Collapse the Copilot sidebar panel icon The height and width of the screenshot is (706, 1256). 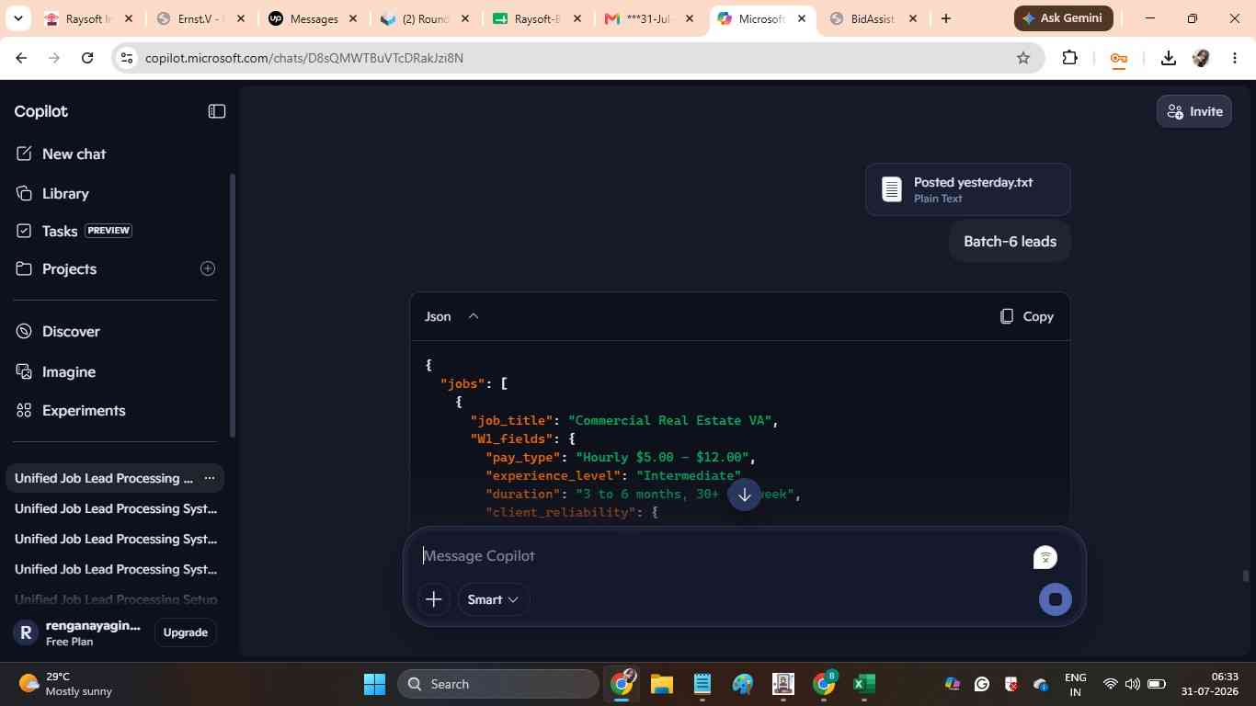(217, 111)
